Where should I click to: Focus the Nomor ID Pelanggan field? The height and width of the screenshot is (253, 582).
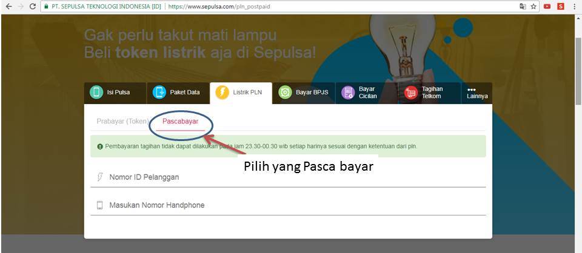click(288, 177)
